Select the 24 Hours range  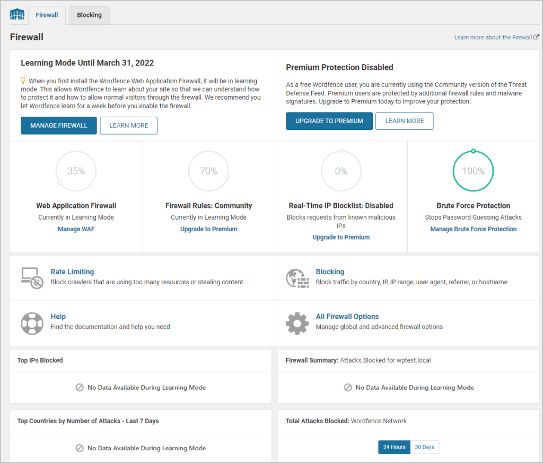point(394,447)
